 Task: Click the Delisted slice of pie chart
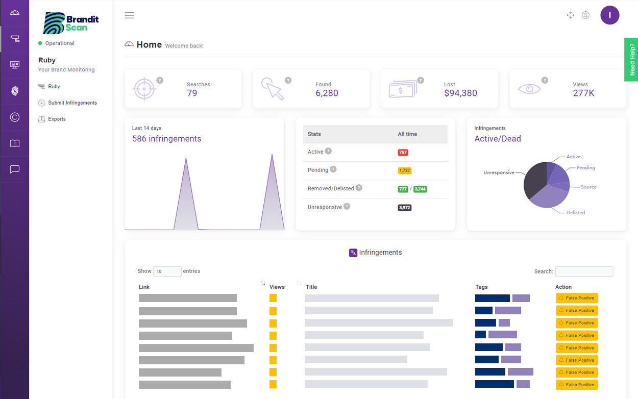coord(549,197)
